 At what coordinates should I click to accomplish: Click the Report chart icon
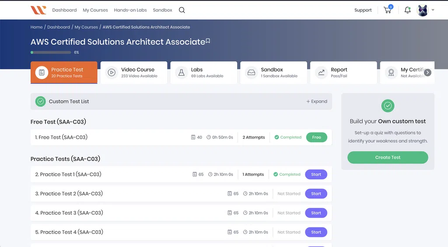[321, 73]
